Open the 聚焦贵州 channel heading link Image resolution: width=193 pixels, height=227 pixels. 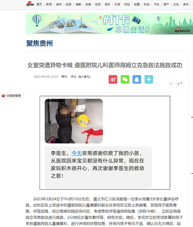39,43
